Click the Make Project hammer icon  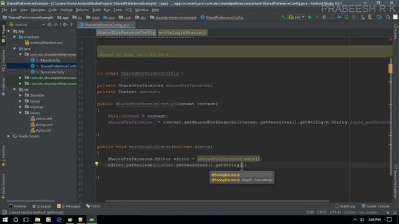coord(283,17)
